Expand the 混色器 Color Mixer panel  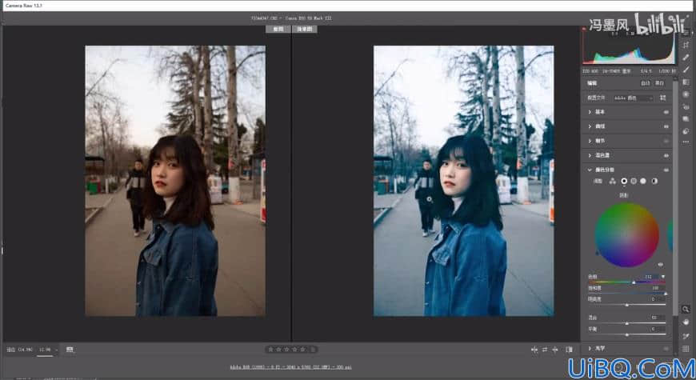pyautogui.click(x=590, y=155)
